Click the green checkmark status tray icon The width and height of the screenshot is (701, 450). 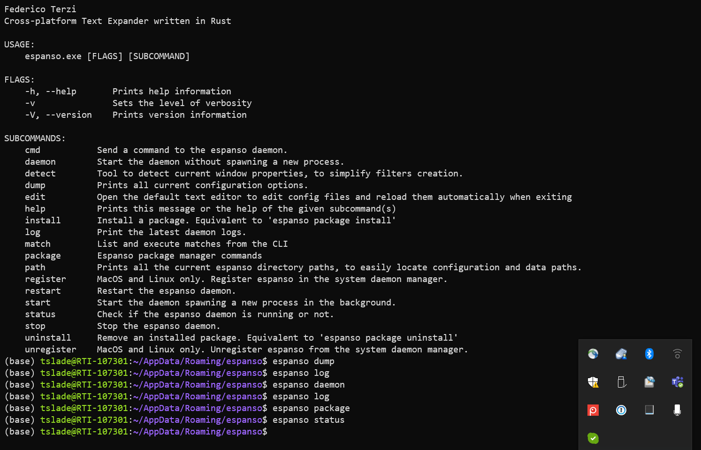[x=593, y=438]
